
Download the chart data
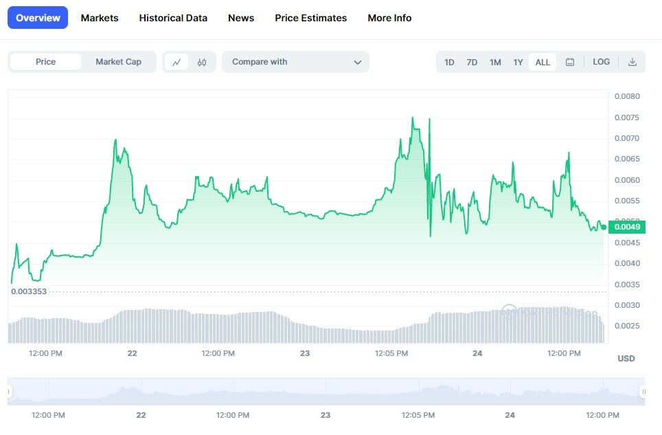click(x=632, y=61)
